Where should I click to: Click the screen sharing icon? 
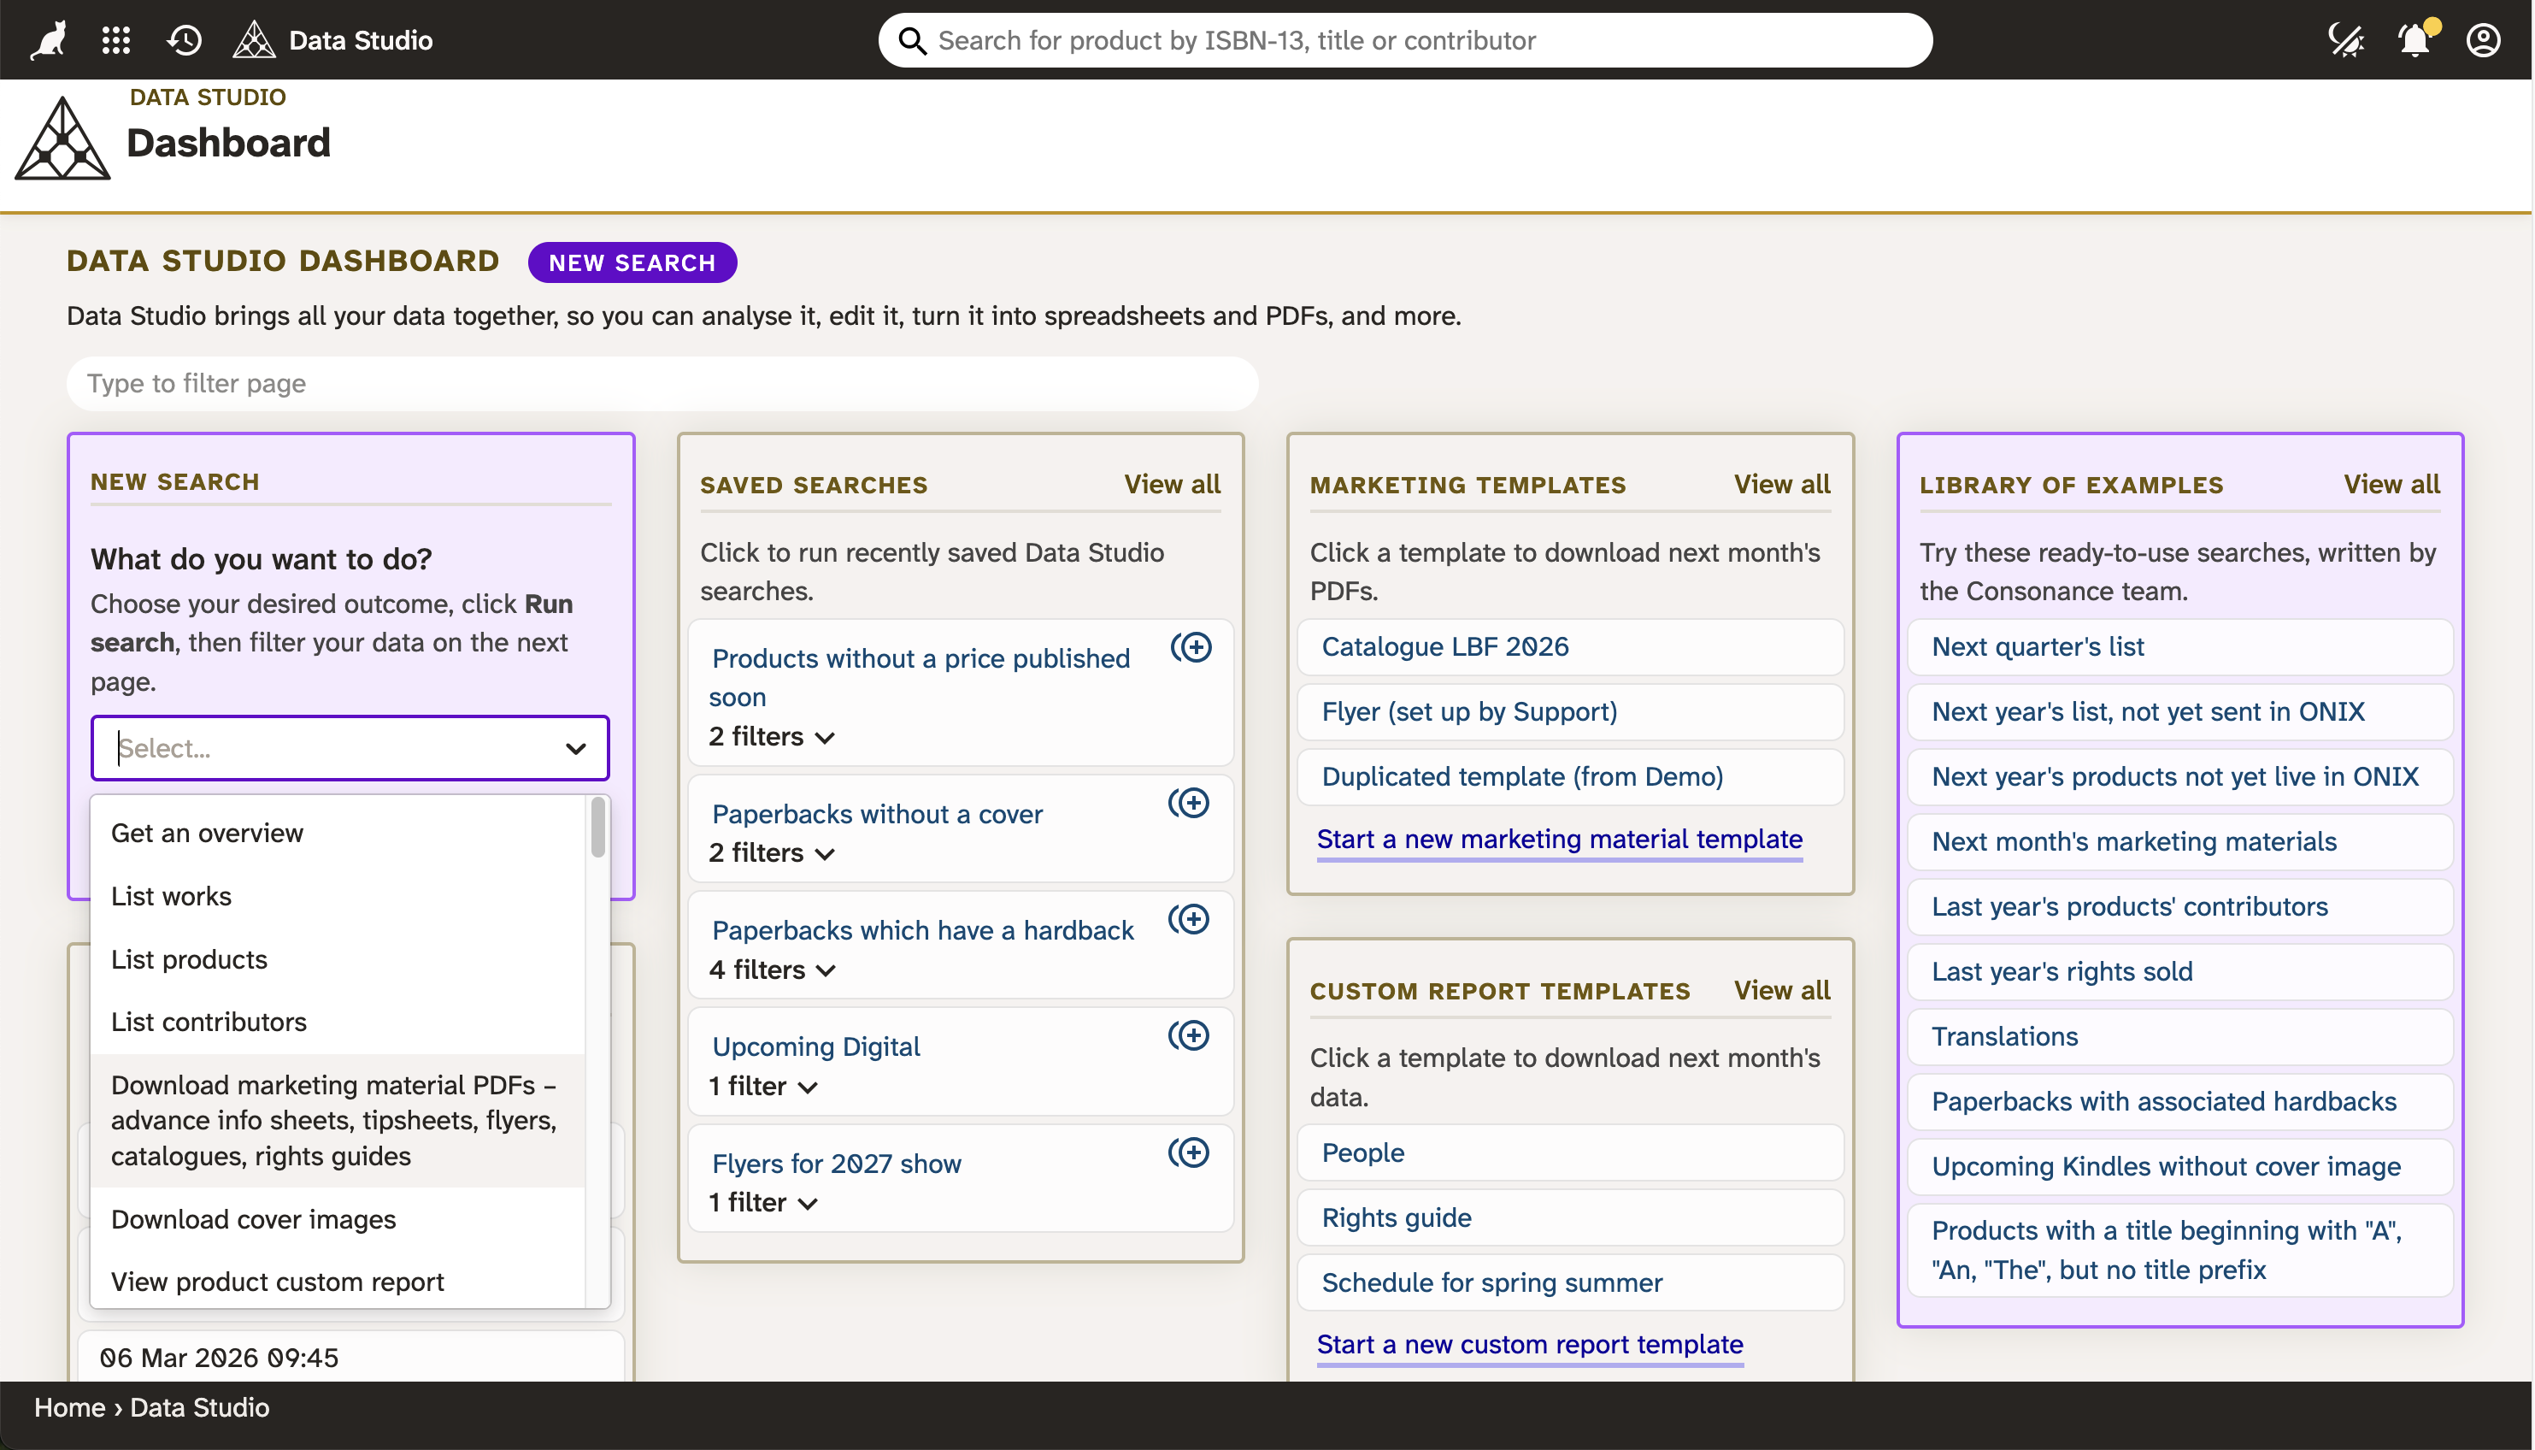(x=2347, y=40)
